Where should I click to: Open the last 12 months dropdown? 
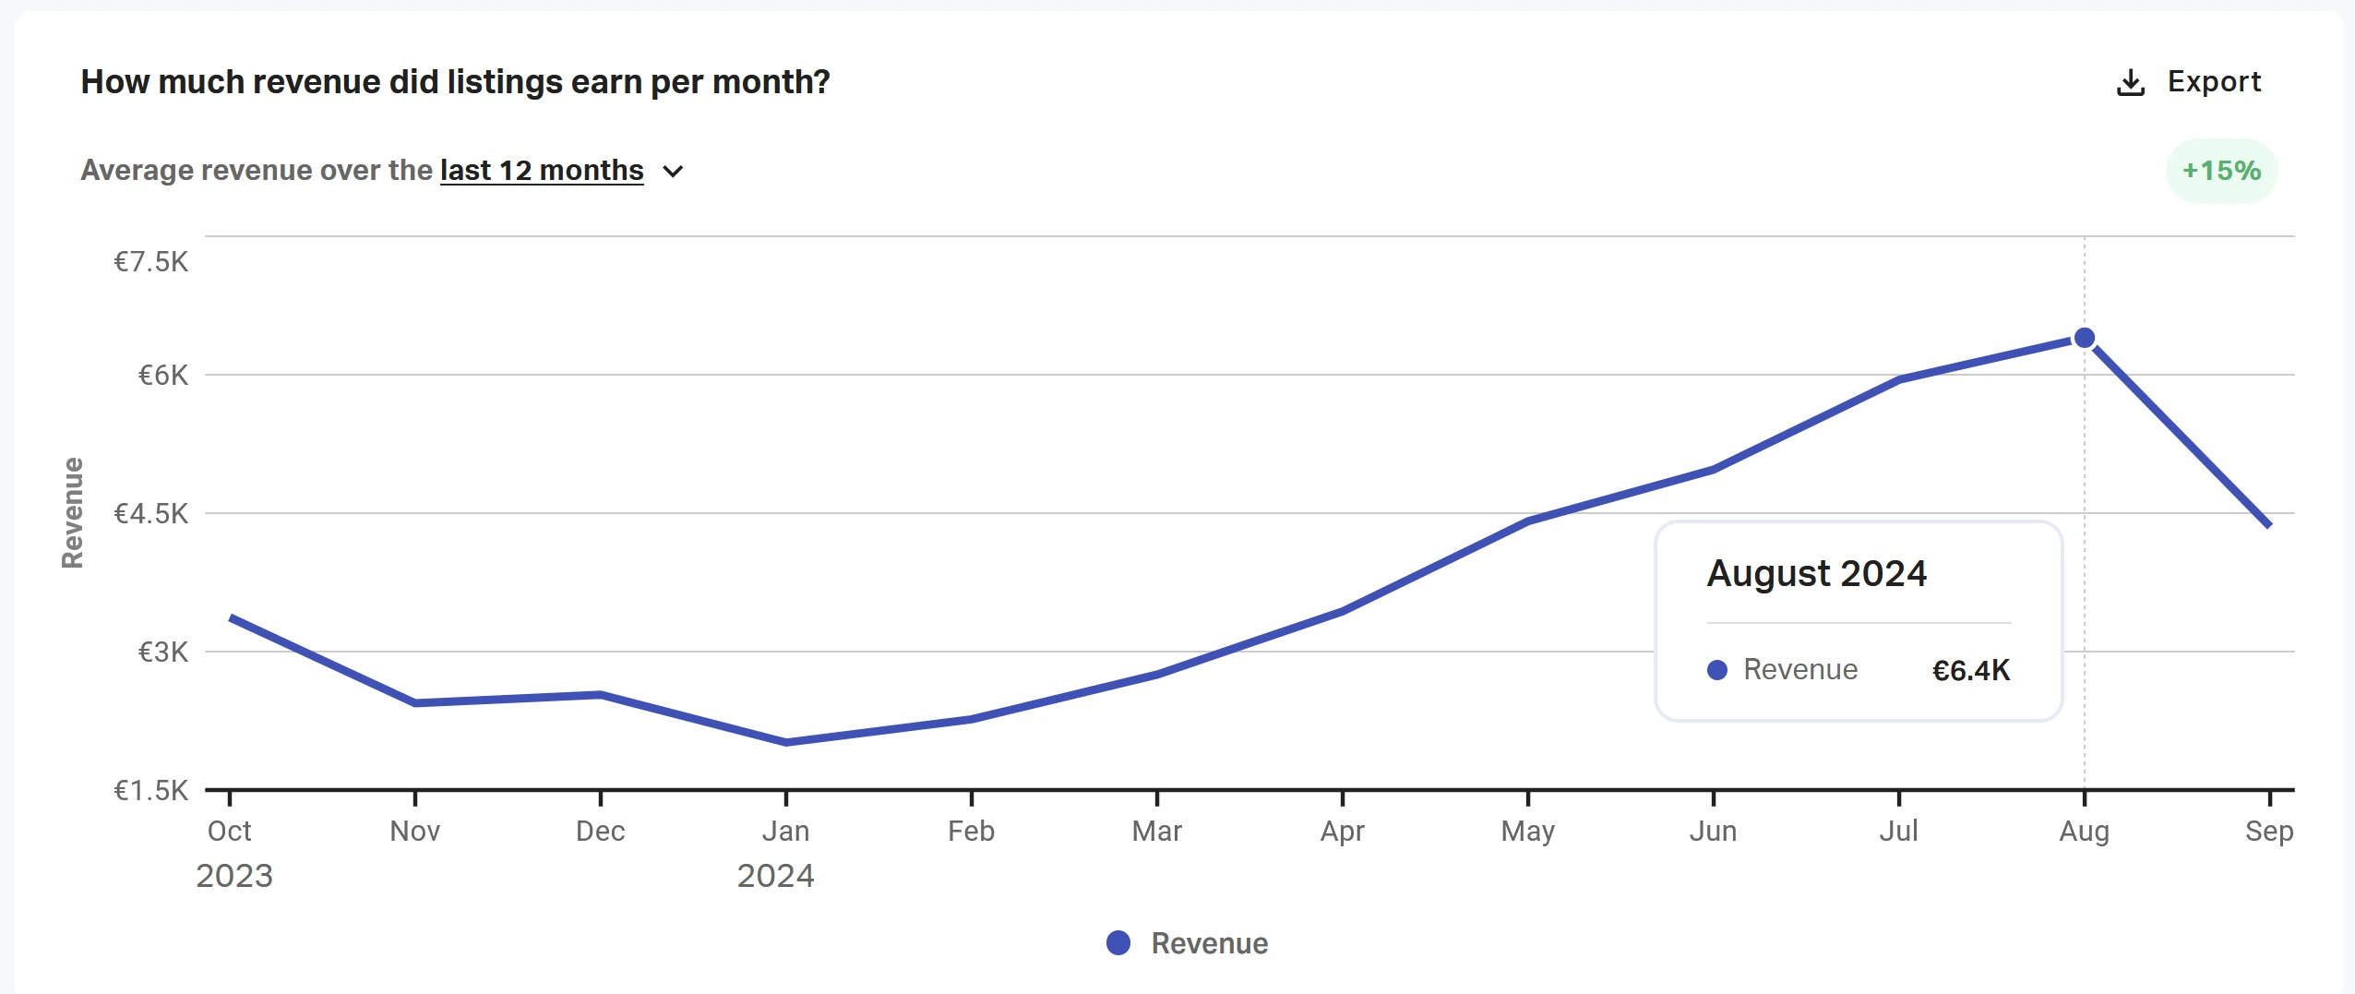pyautogui.click(x=542, y=171)
